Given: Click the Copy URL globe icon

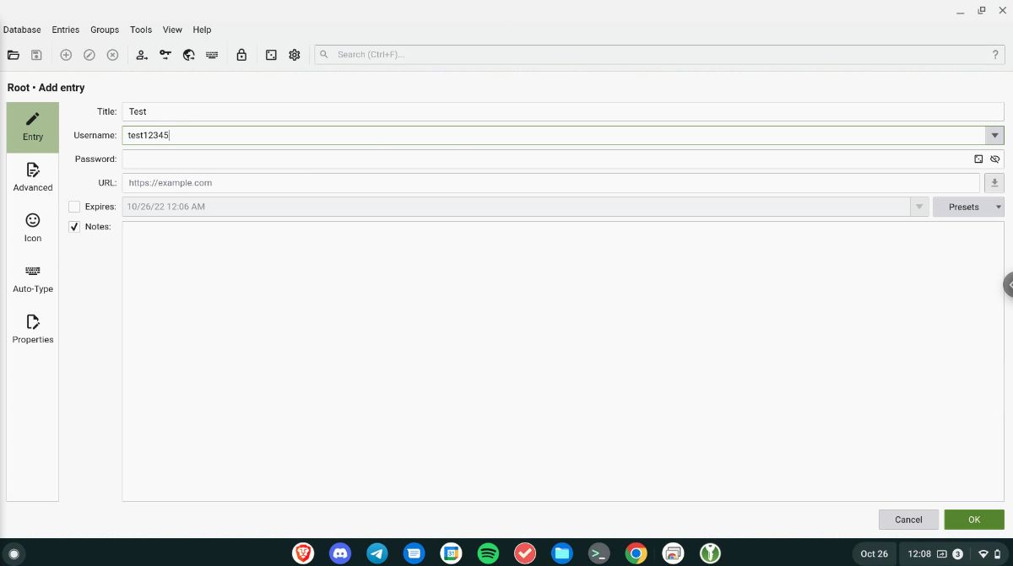Looking at the screenshot, I should coord(189,55).
